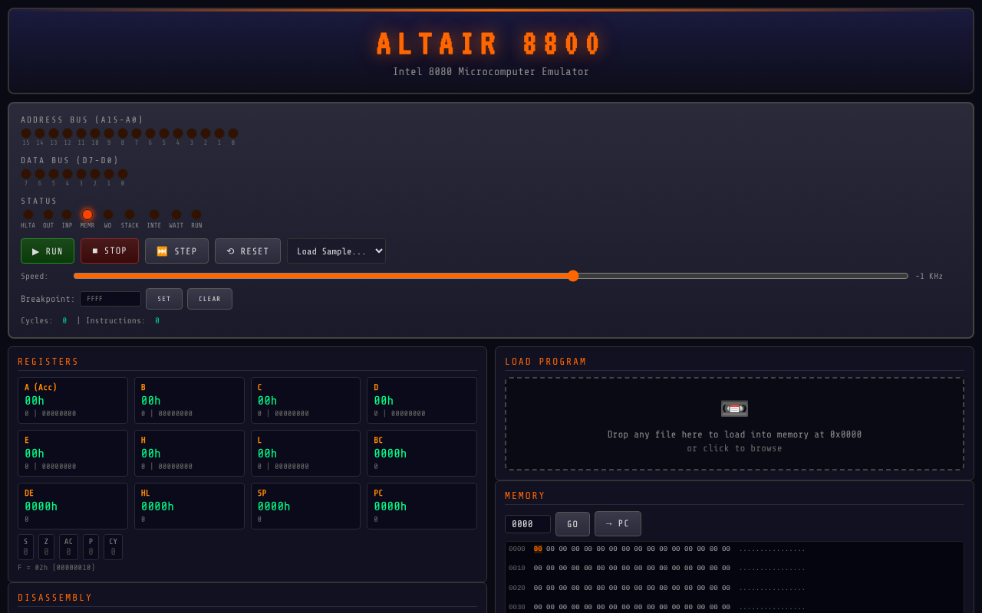Click the data bus LED D4
Screen dimensions: 982x613
click(68, 174)
